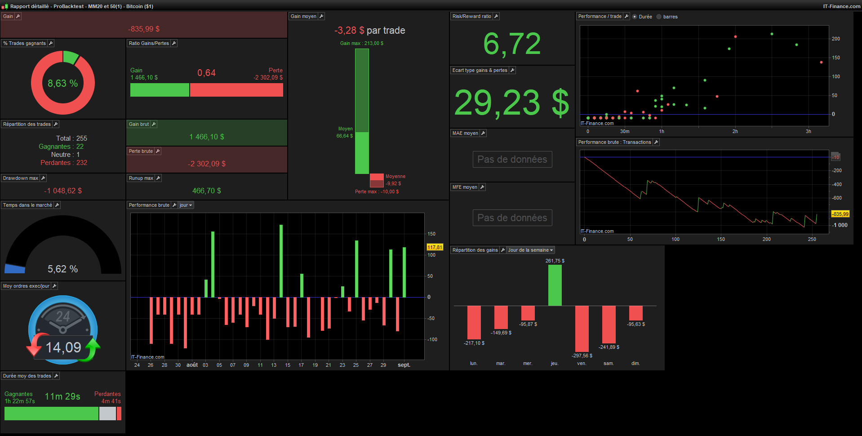Click the green jeu. bar in weekly chart
This screenshot has height=436, width=862.
click(555, 285)
